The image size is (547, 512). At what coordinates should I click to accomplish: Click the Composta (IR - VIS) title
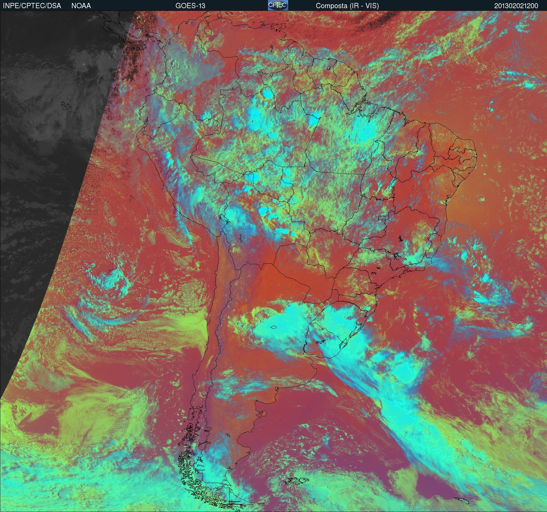click(x=347, y=6)
